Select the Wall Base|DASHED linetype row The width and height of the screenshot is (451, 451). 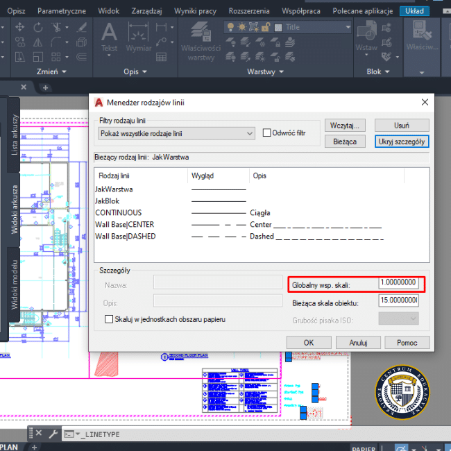[239, 236]
